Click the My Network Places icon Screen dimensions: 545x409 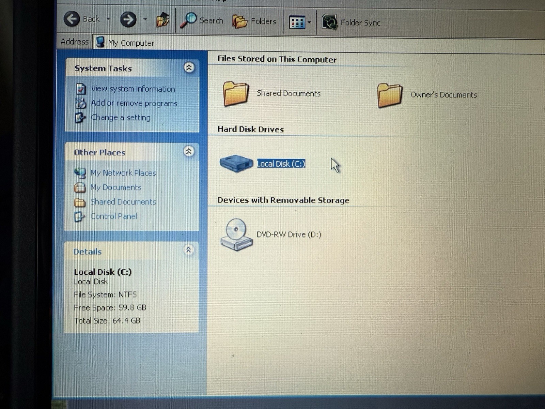80,173
